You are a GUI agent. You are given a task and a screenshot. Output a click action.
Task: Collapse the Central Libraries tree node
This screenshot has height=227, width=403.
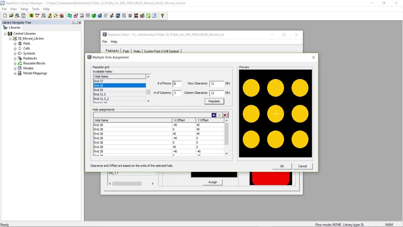[x=5, y=33]
